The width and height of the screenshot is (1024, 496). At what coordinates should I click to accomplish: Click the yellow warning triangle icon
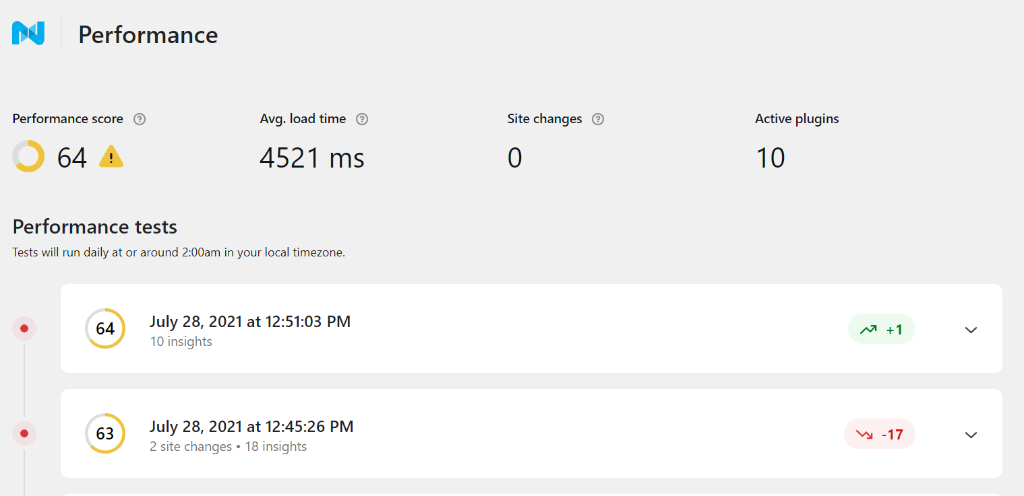click(x=111, y=157)
